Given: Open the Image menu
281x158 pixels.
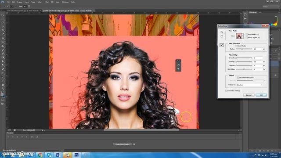Looking at the screenshot, I should [19, 2].
